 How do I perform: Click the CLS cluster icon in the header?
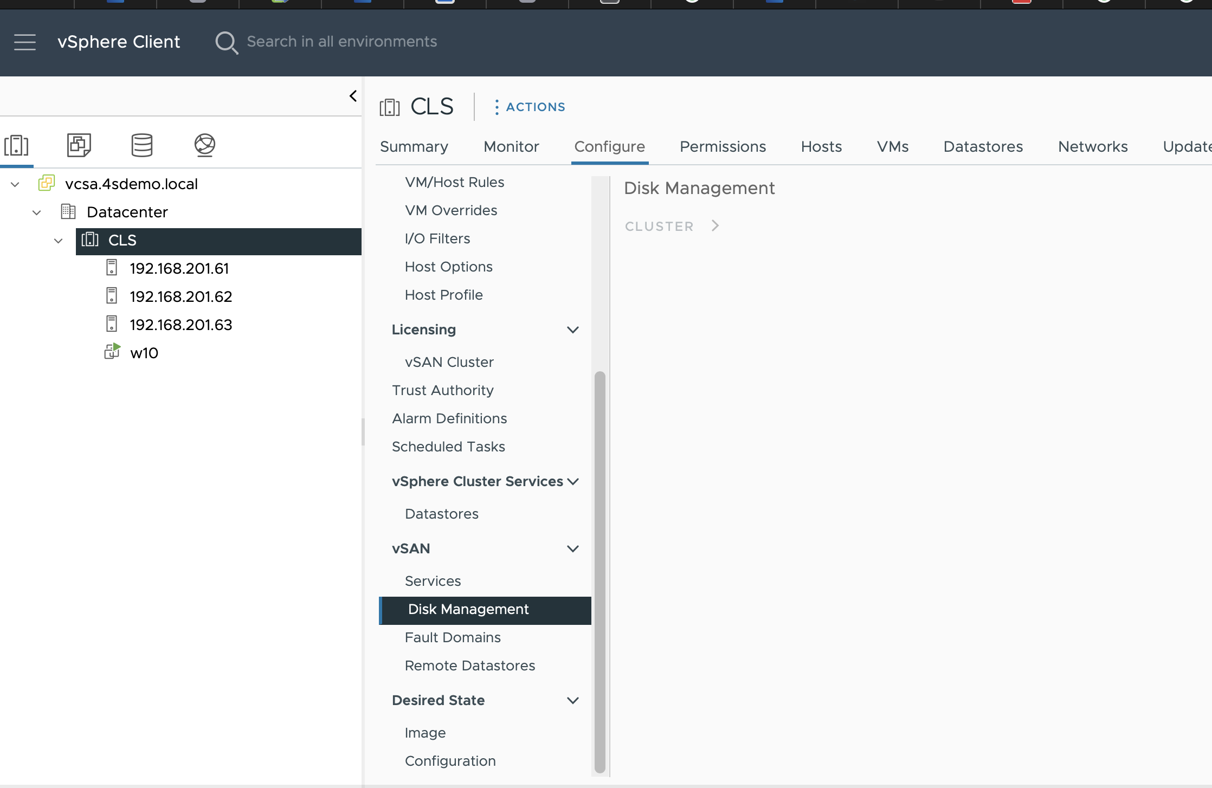point(390,107)
